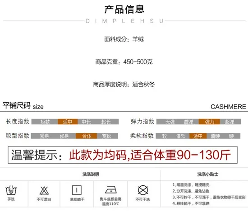The height and width of the screenshot is (217, 248).
Task: Click the do-not-bleach (不可漂白) triangle icon
Action: pyautogui.click(x=44, y=190)
